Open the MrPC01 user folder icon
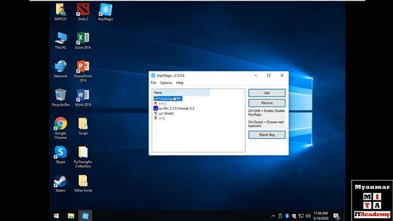The height and width of the screenshot is (221, 393). [60, 12]
